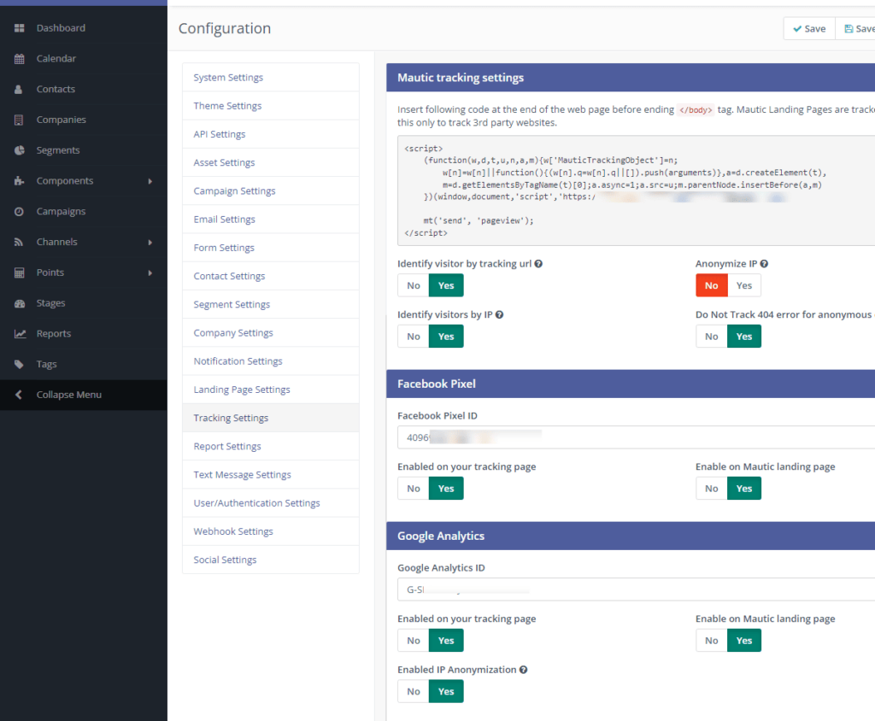Open Contact Settings section
Image resolution: width=875 pixels, height=721 pixels.
pyautogui.click(x=271, y=276)
